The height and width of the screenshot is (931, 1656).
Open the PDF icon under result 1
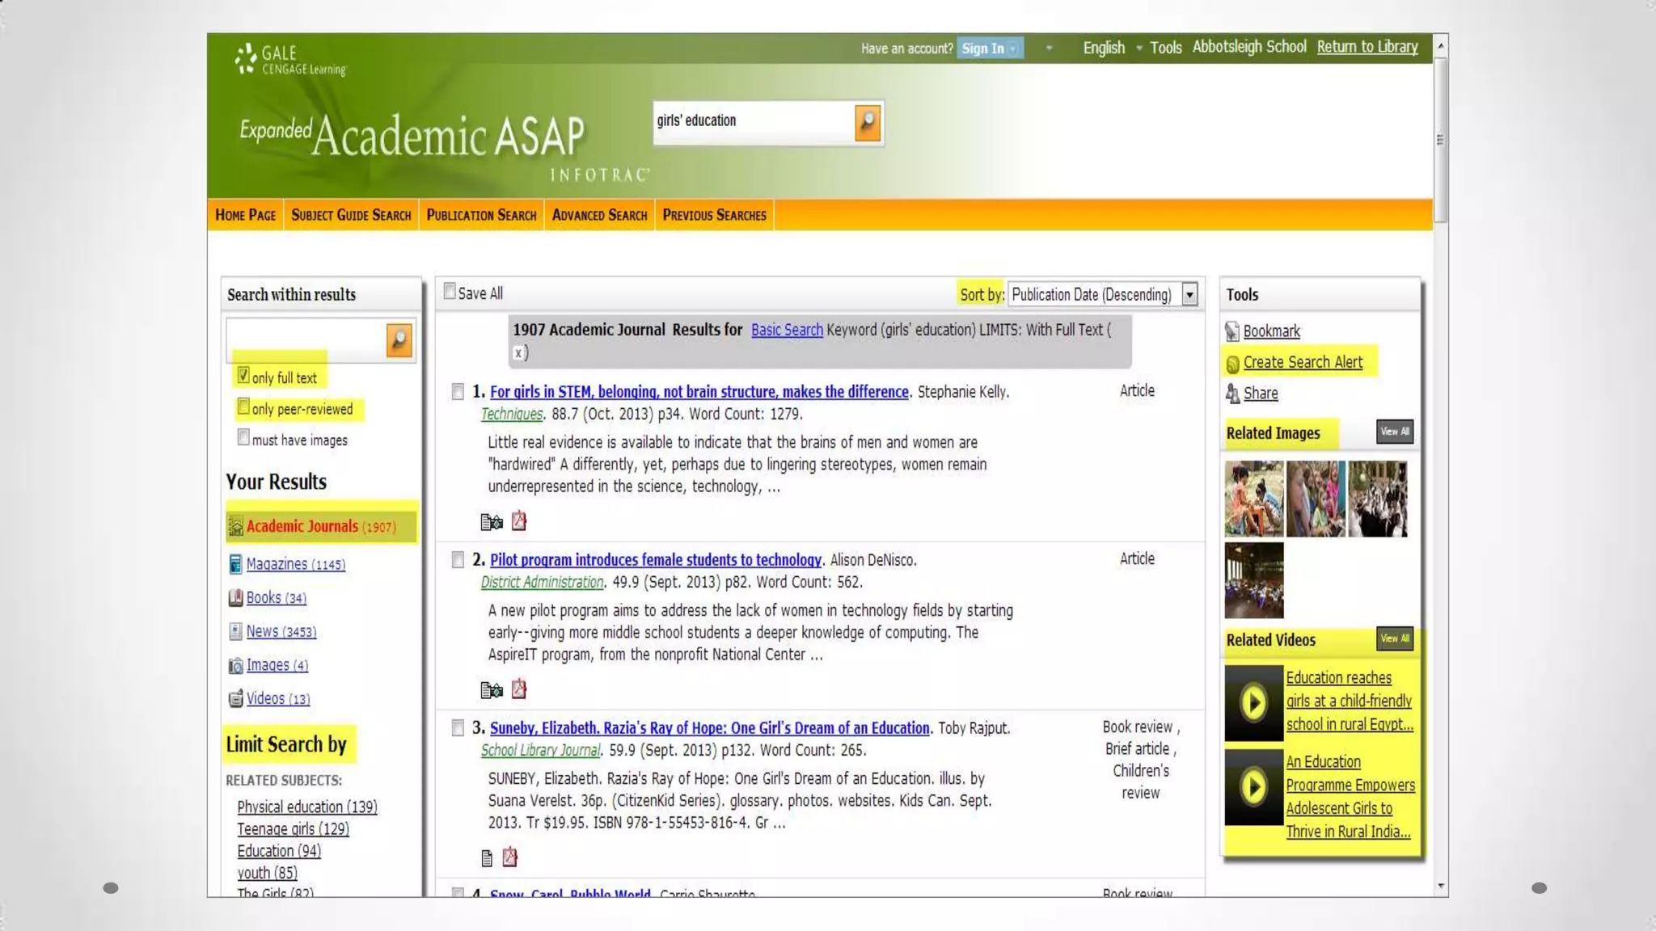(x=519, y=521)
